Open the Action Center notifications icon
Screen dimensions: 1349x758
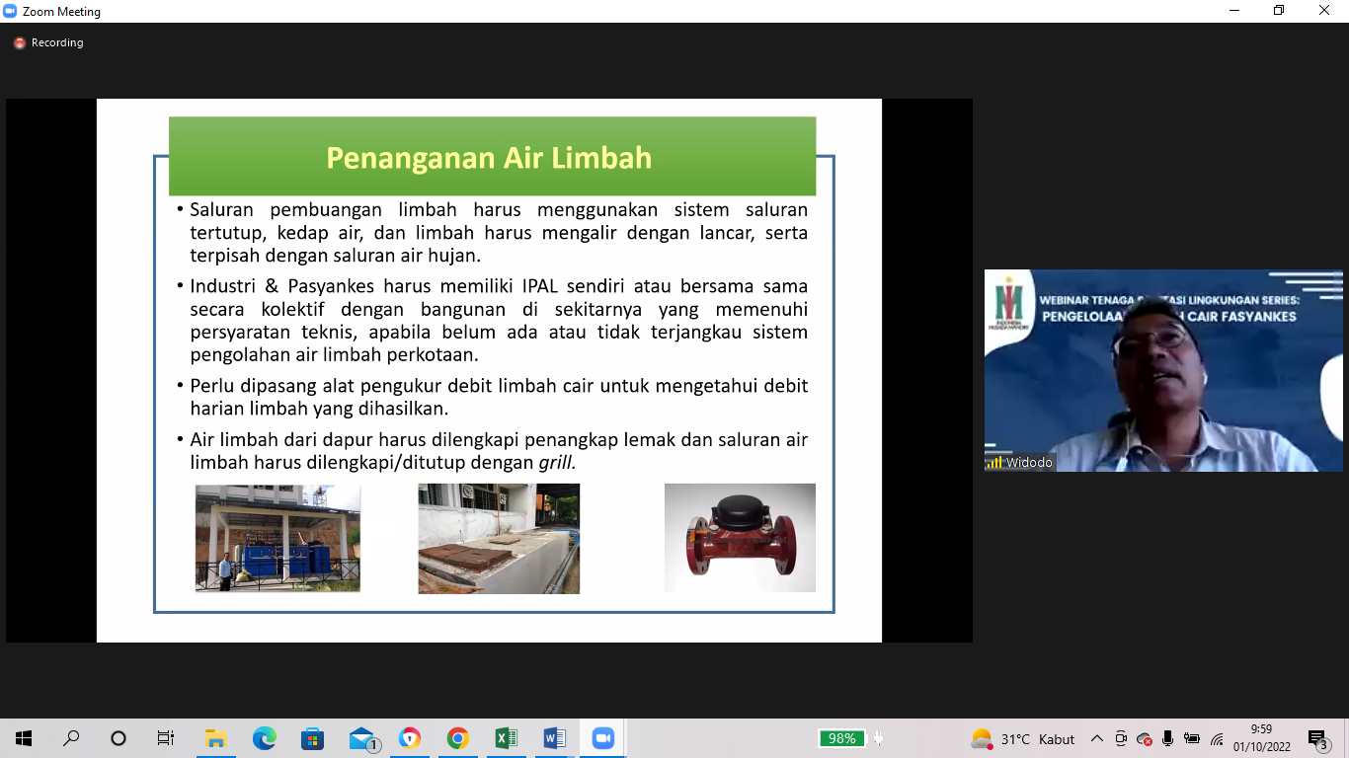pos(1318,739)
